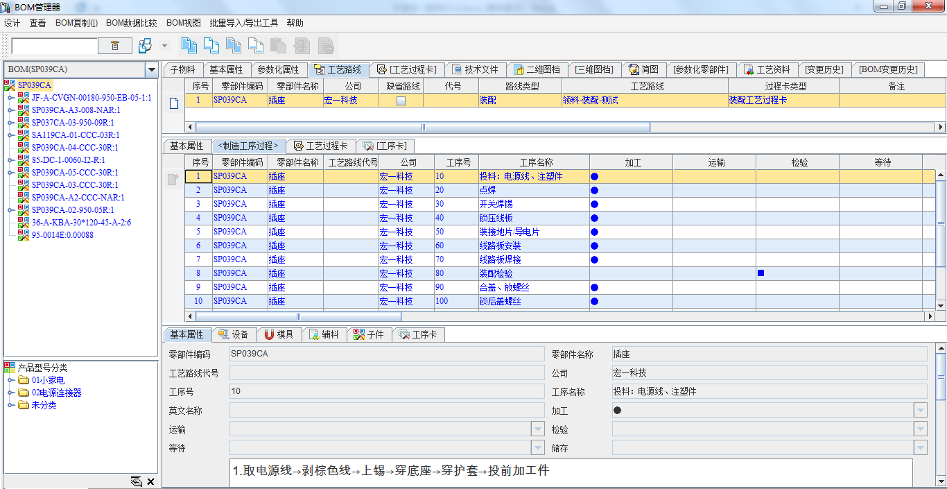
Task: Open the BOM(SP039CA) dropdown
Action: coord(151,69)
